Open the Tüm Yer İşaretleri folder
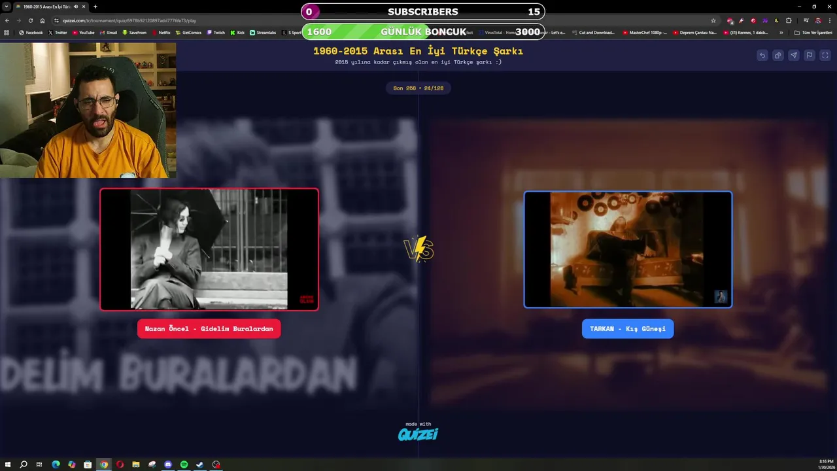Screen dimensions: 837x471 pyautogui.click(x=813, y=32)
